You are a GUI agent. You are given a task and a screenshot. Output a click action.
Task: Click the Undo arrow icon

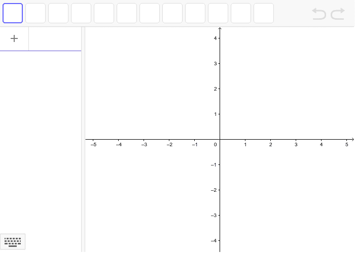(319, 14)
